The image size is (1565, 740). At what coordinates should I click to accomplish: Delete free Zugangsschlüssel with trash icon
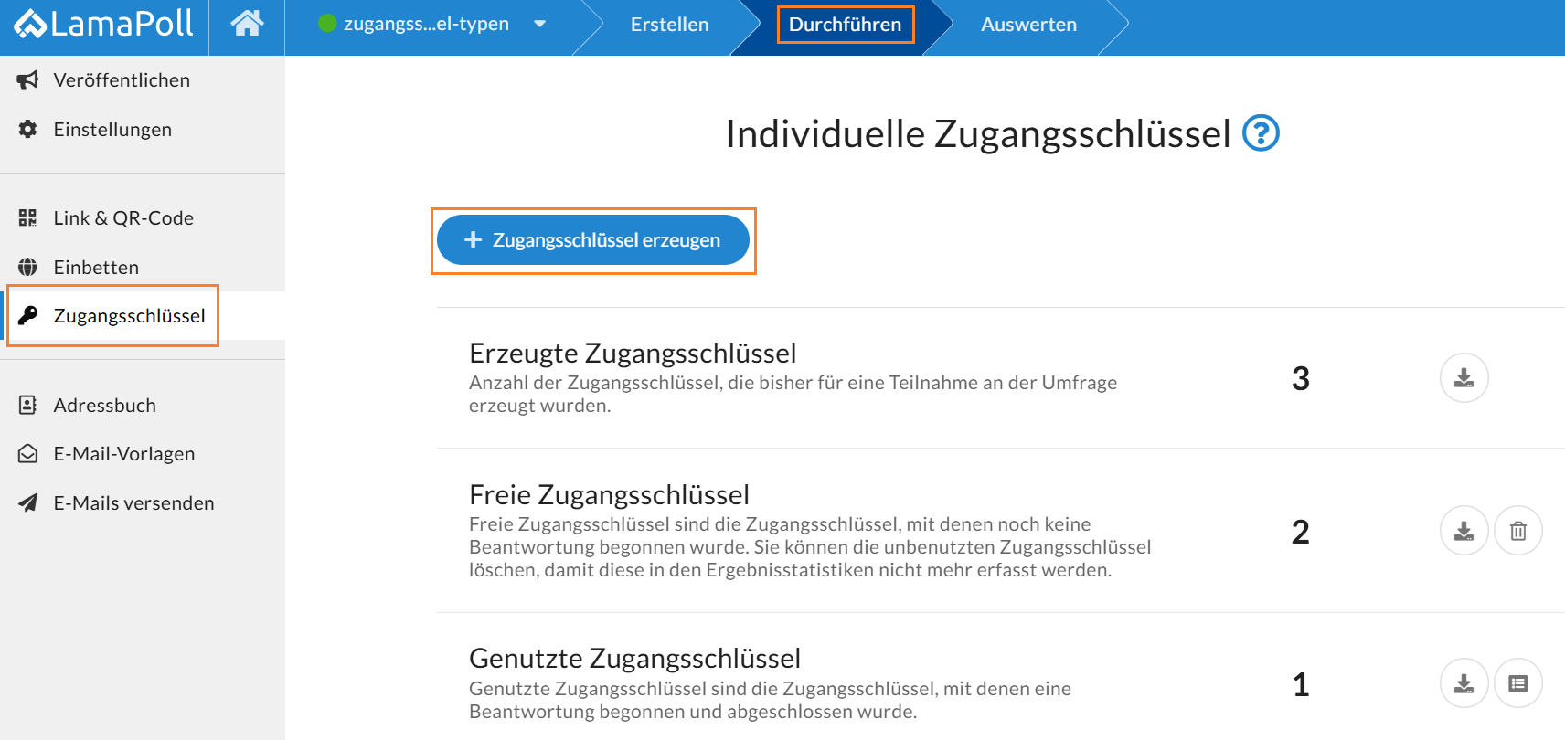[1517, 531]
